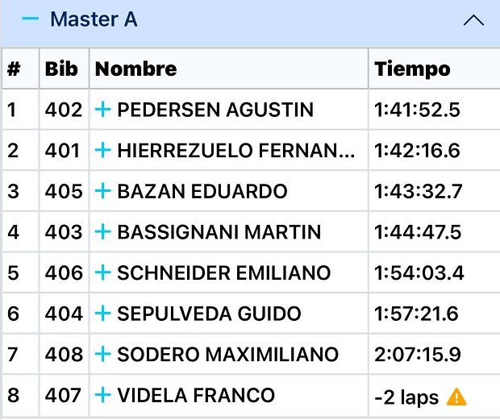Click the plus icon for SEPULVEDA GUIDO
Viewport: 500px width, 420px height.
[x=102, y=314]
